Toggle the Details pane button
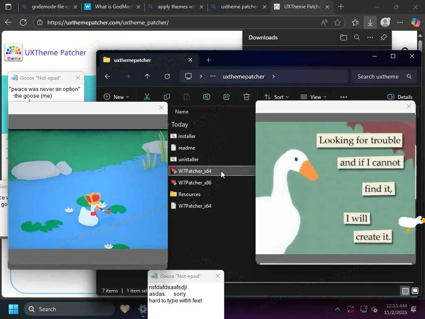The width and height of the screenshot is (425, 319). pos(400,97)
